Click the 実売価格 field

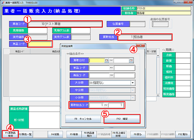pyautogui.click(x=37, y=37)
